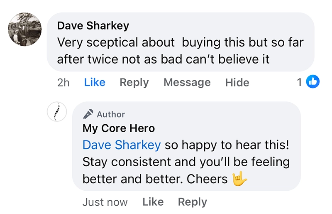
Task: Click the reaction count number 1
Action: point(300,82)
